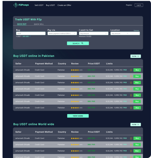This screenshot has width=151, height=158.
Task: Open Filter for Buy USDT online in Pakistan
Action: click(x=136, y=56)
